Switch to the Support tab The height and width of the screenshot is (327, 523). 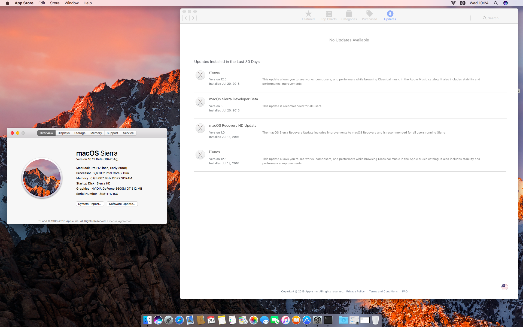[112, 133]
